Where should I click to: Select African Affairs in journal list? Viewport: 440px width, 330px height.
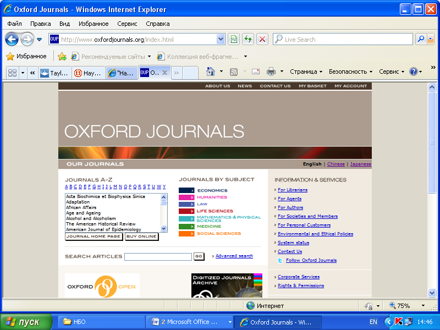point(81,207)
